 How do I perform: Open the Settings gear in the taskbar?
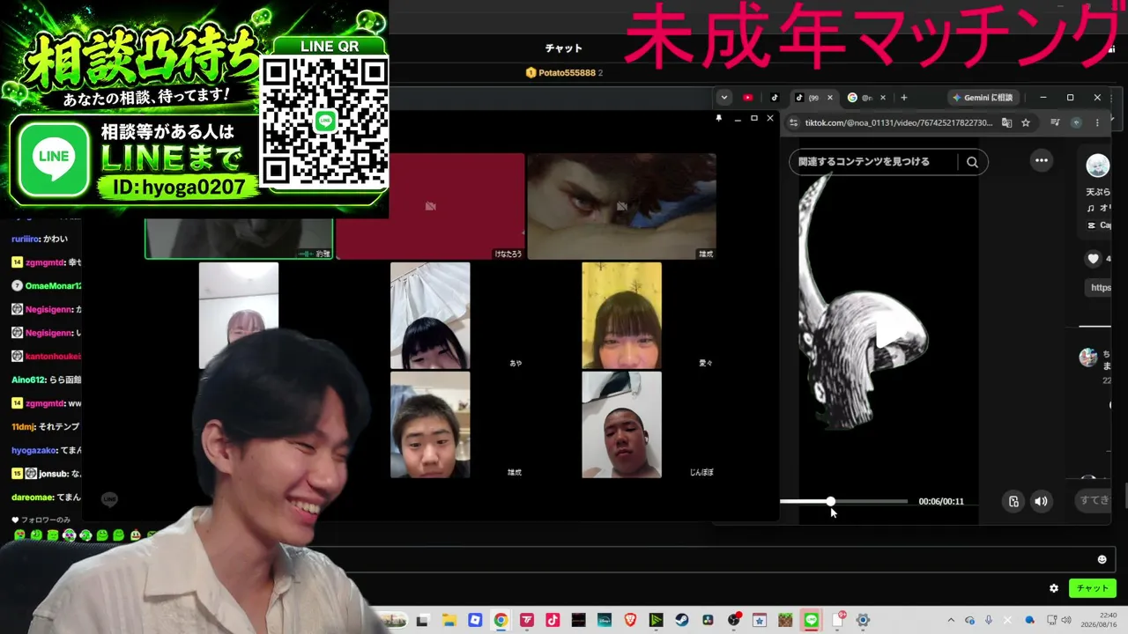coord(864,620)
